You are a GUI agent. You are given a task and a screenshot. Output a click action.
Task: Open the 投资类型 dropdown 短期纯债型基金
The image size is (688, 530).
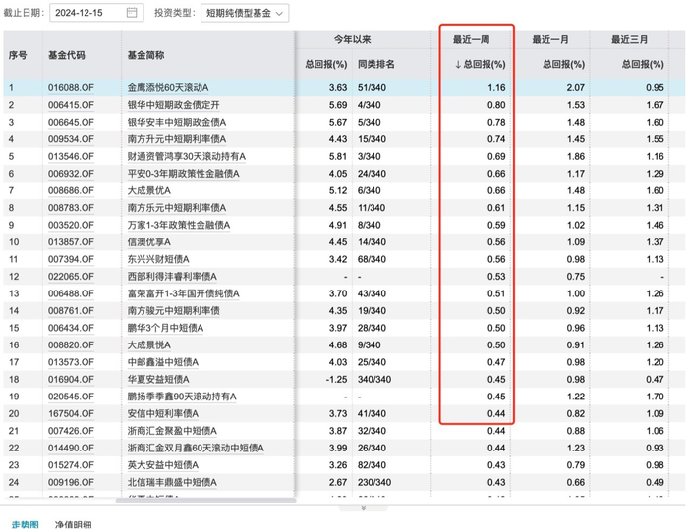click(245, 13)
